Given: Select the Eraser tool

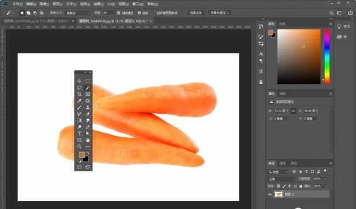Looking at the screenshot, I should click(x=88, y=114).
